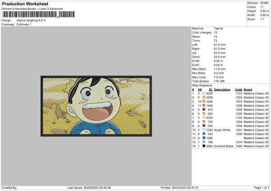
Task: Click the Wilcom EmbroideryStudio Level 3 Advanced text
Action: [x=32, y=9]
